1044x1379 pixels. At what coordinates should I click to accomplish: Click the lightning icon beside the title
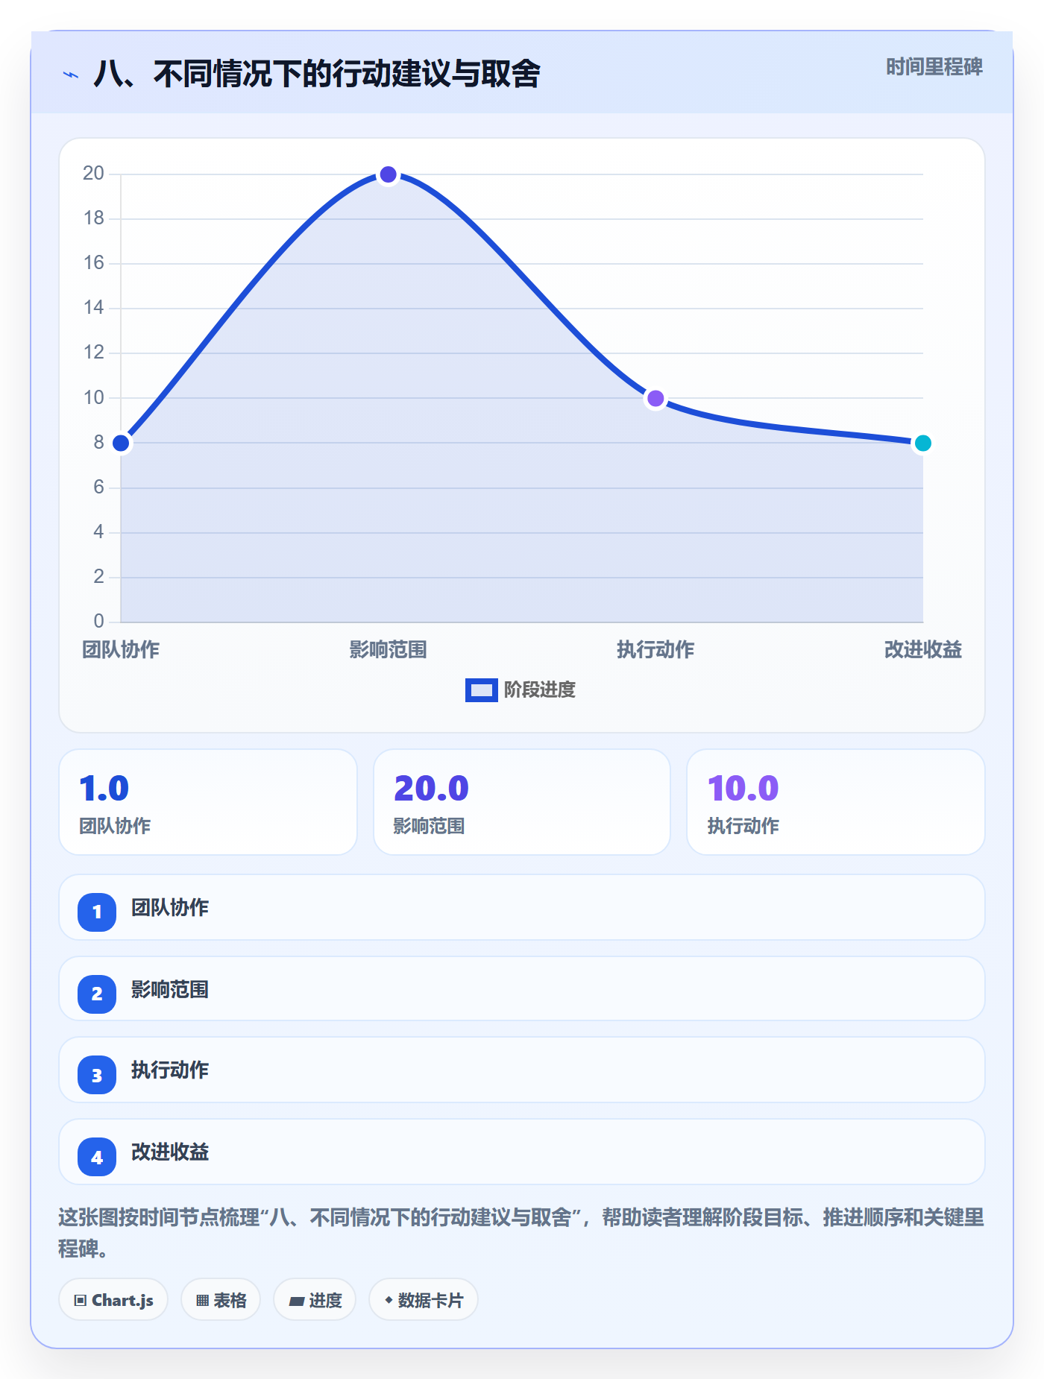point(71,75)
